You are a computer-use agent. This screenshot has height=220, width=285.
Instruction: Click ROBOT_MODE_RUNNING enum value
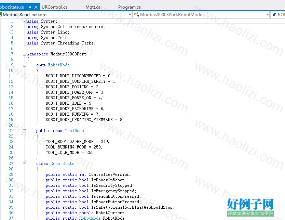(x=67, y=114)
